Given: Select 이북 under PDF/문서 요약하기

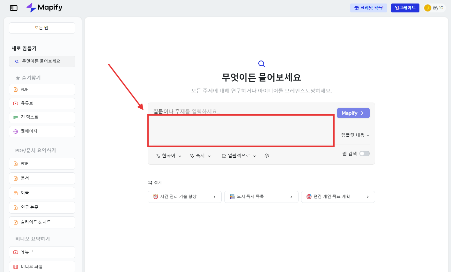Looking at the screenshot, I should 42,193.
